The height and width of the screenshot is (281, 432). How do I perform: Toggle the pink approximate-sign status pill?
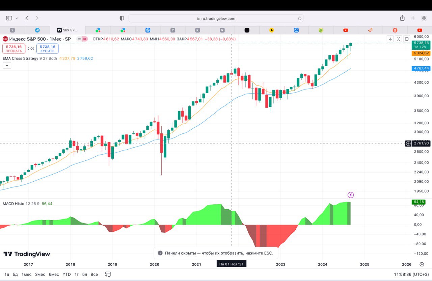coord(85,39)
